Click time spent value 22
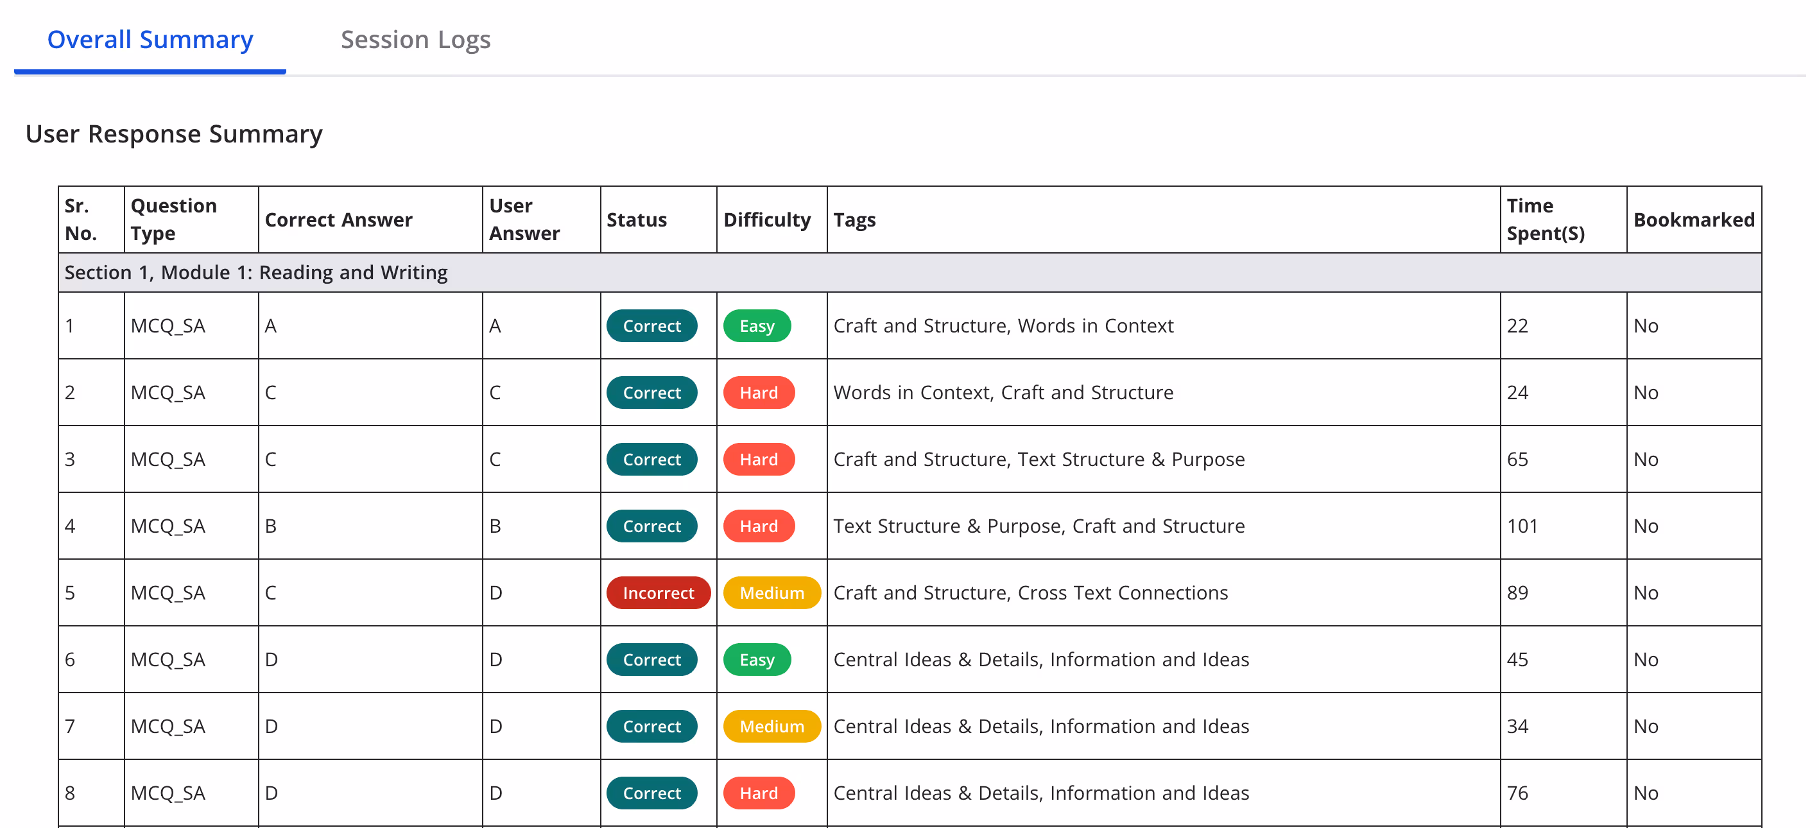The image size is (1819, 828). pos(1517,325)
